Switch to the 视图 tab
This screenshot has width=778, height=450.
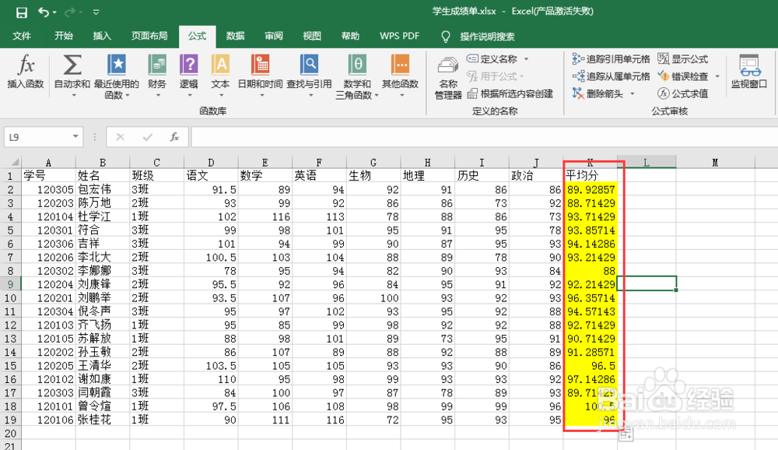312,36
